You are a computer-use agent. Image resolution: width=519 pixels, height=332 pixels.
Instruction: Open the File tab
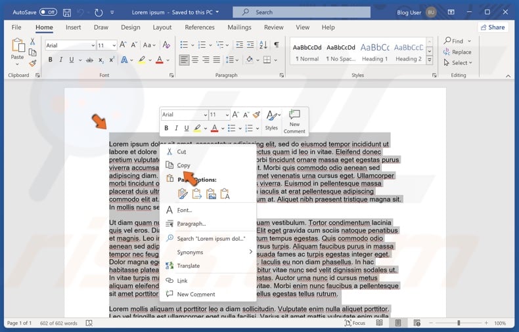tap(16, 28)
